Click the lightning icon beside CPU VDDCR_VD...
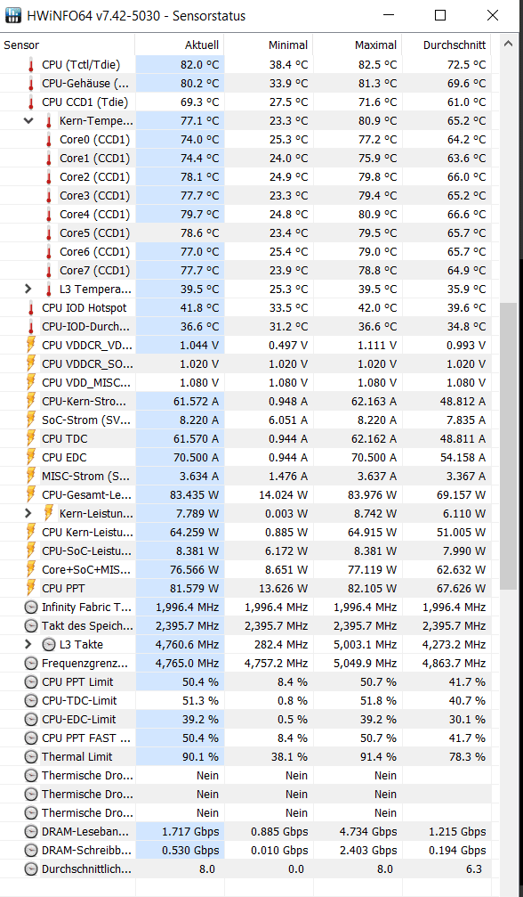 tap(31, 346)
